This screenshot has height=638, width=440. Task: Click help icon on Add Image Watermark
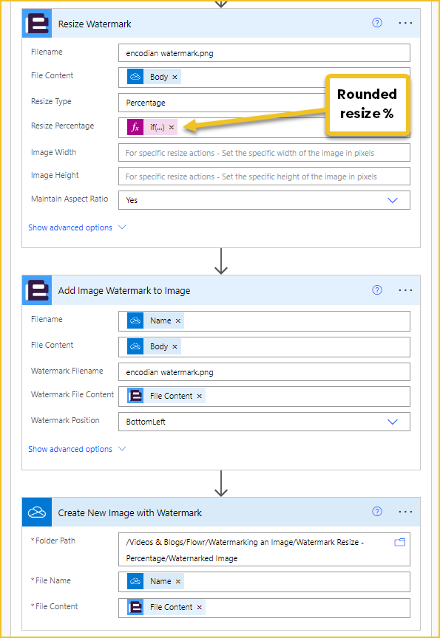(377, 289)
